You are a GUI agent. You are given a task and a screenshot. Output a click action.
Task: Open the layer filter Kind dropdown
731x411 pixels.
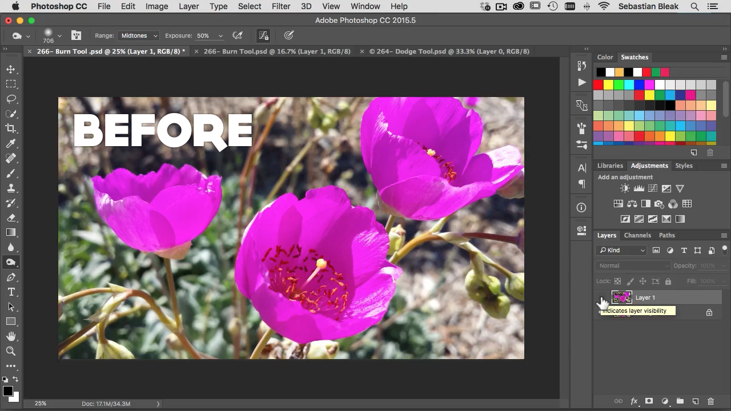tap(622, 250)
